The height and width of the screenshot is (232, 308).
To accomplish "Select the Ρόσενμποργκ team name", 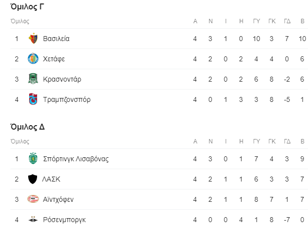I will (x=64, y=220).
